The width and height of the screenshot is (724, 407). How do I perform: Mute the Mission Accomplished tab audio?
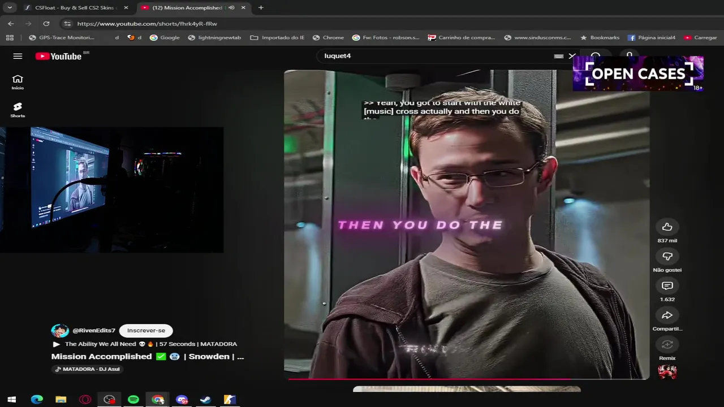pyautogui.click(x=231, y=8)
